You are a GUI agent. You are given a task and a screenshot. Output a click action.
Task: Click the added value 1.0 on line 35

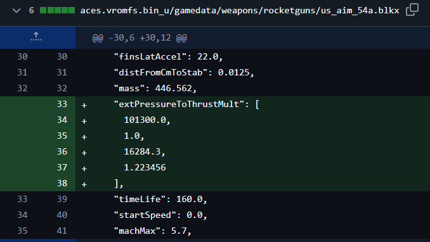point(134,136)
